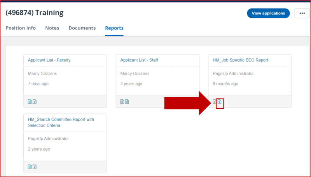
Task: Open the three-dot more options menu
Action: click(302, 13)
